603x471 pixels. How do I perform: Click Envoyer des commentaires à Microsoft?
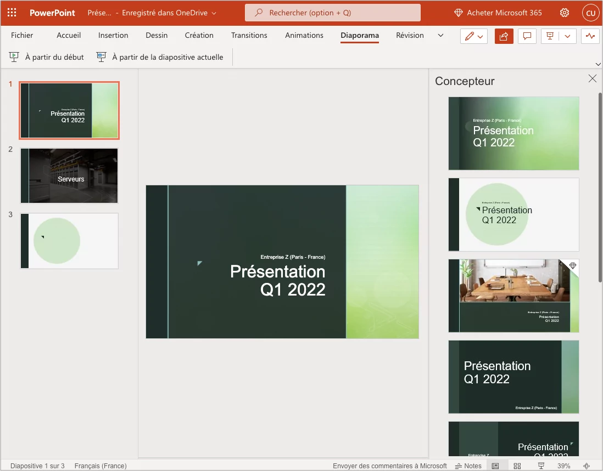click(x=389, y=466)
